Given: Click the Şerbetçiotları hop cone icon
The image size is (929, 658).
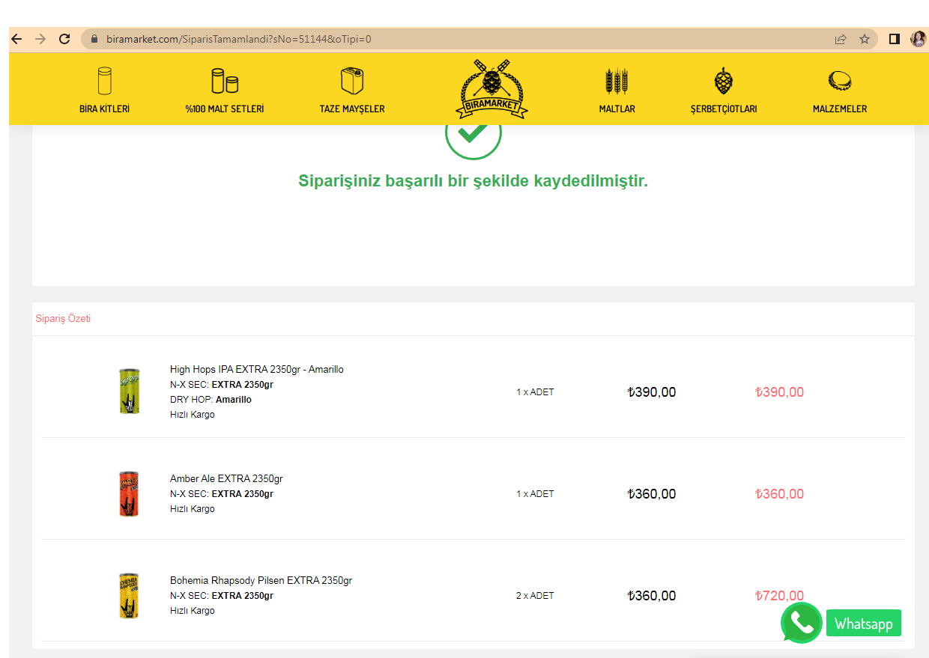Looking at the screenshot, I should pyautogui.click(x=724, y=81).
